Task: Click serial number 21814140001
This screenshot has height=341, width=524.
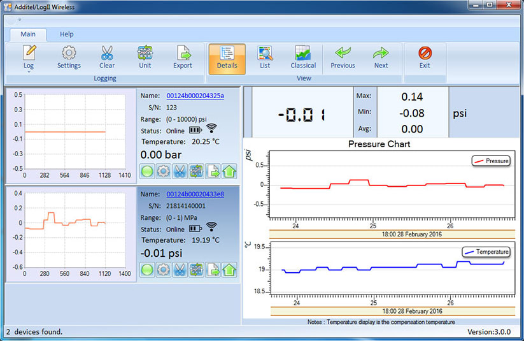Action: (186, 206)
